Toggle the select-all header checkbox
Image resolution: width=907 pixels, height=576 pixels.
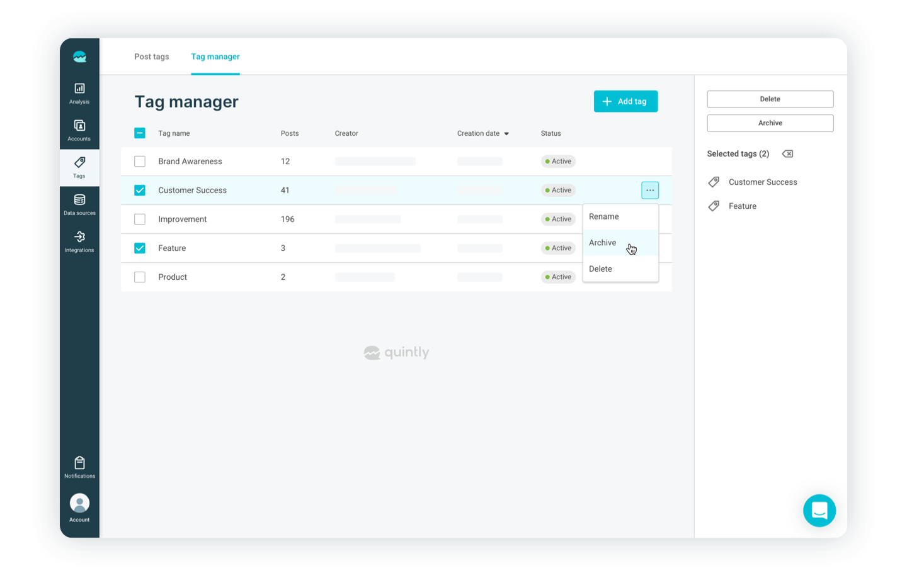[x=140, y=133]
